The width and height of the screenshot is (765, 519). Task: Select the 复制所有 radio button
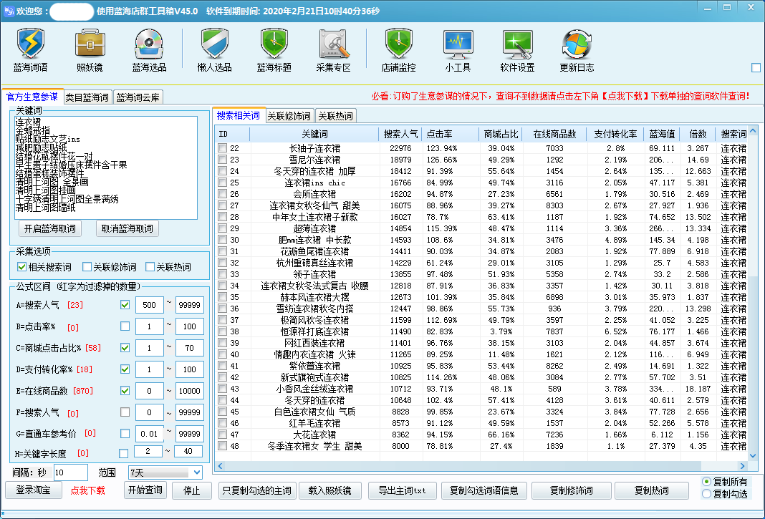coord(706,482)
